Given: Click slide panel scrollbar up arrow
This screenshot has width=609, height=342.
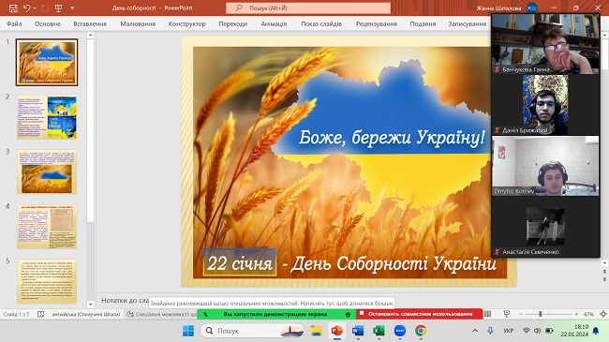Looking at the screenshot, I should pyautogui.click(x=91, y=35).
